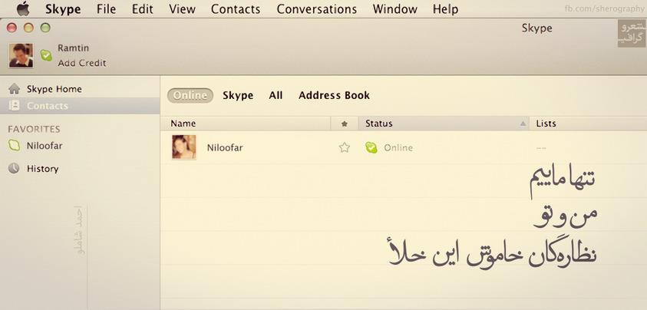This screenshot has width=647, height=310.
Task: Open the History clock icon
Action: [x=14, y=168]
